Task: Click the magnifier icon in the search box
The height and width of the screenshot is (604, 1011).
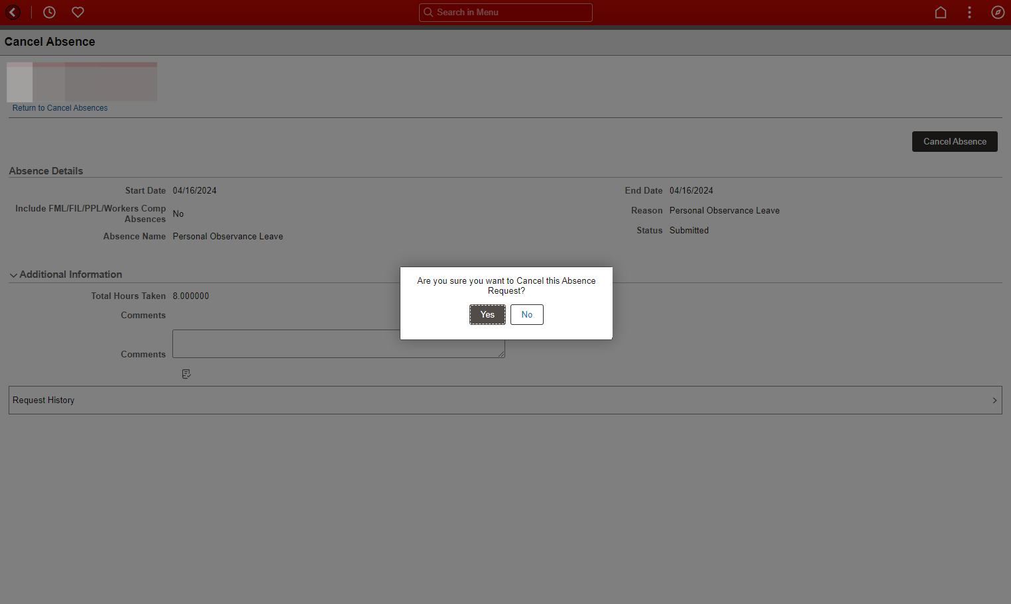Action: pos(428,12)
